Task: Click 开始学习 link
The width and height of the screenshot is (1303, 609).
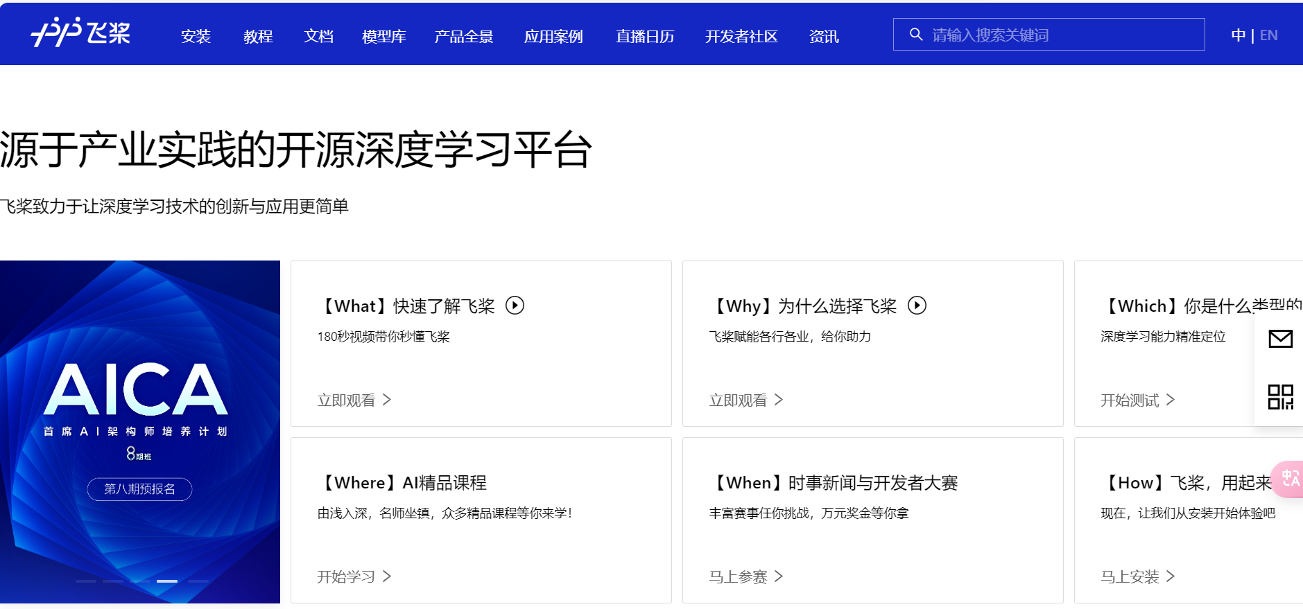Action: coord(354,576)
